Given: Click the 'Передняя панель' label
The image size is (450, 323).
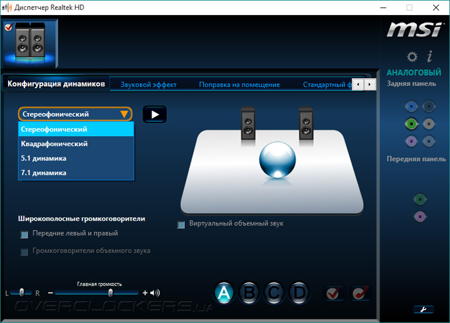Looking at the screenshot, I should point(416,159).
